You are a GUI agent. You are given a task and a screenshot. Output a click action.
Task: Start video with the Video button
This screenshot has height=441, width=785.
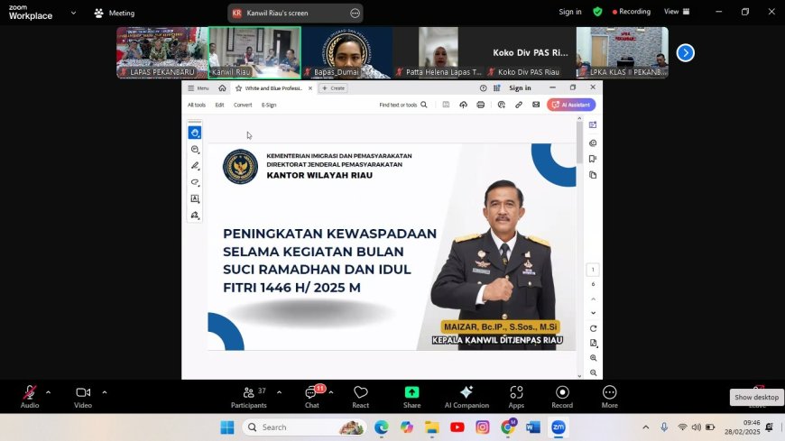(x=83, y=397)
